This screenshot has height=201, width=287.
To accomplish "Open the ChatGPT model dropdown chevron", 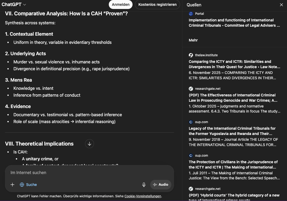I will pos(25,4).
